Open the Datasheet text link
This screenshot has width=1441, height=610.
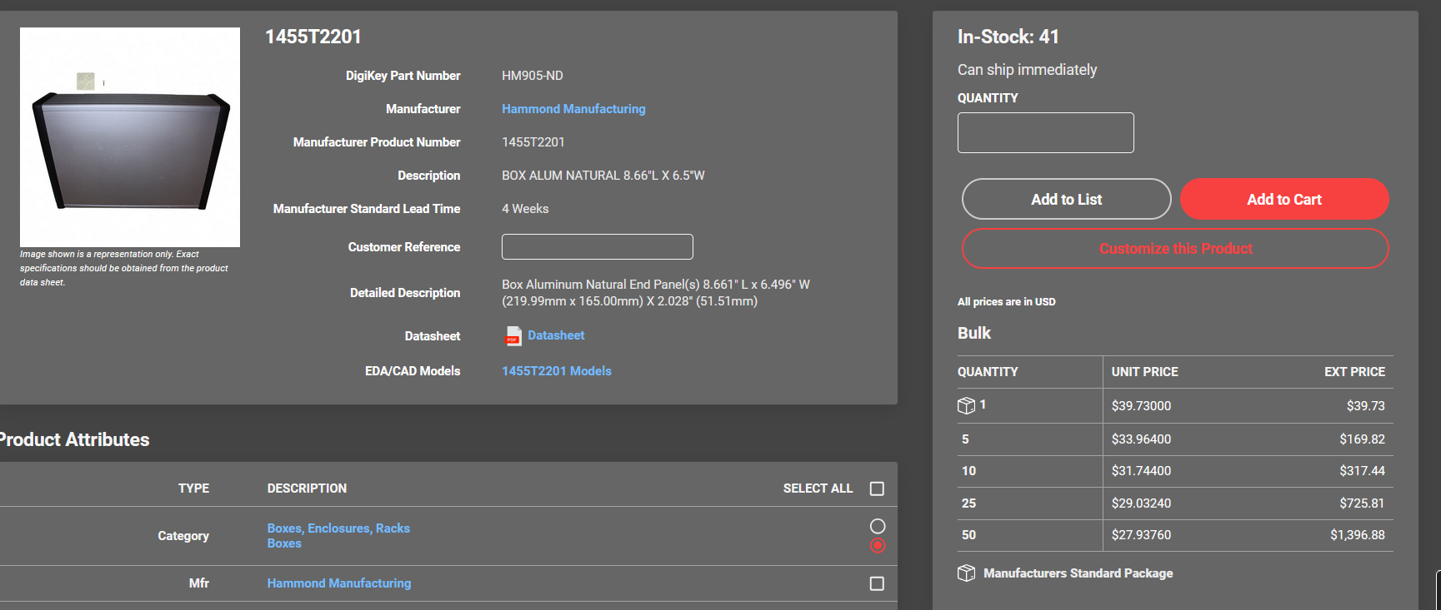click(x=556, y=335)
